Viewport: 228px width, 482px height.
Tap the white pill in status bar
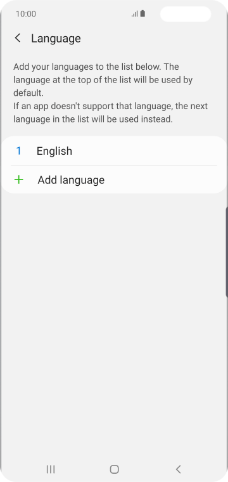pos(186,14)
